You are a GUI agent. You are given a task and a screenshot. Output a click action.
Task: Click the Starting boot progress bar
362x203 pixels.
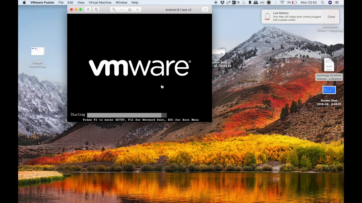click(127, 115)
